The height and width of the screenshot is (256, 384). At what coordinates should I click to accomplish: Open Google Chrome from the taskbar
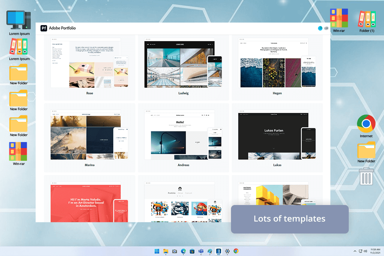[236, 251]
